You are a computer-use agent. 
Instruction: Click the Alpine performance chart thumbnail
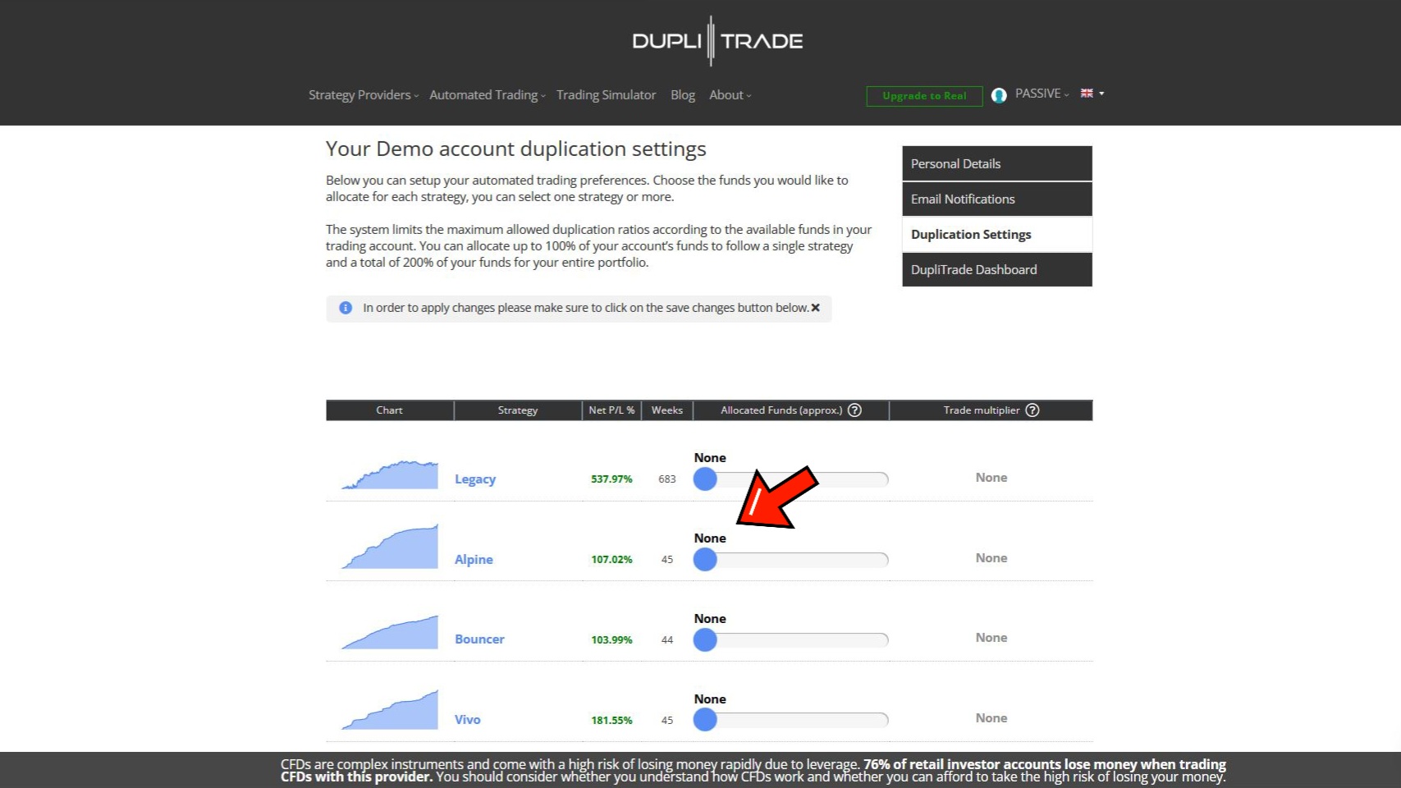[390, 547]
